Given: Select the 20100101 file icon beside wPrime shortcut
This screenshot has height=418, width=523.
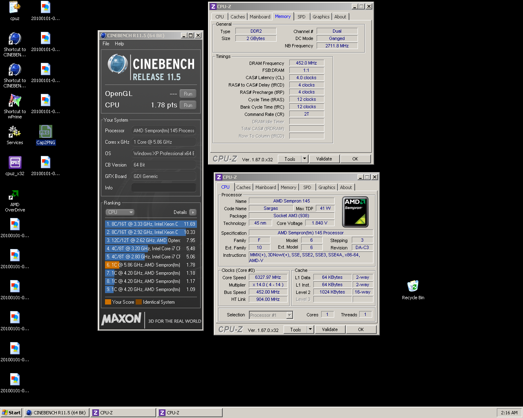Looking at the screenshot, I should [45, 104].
